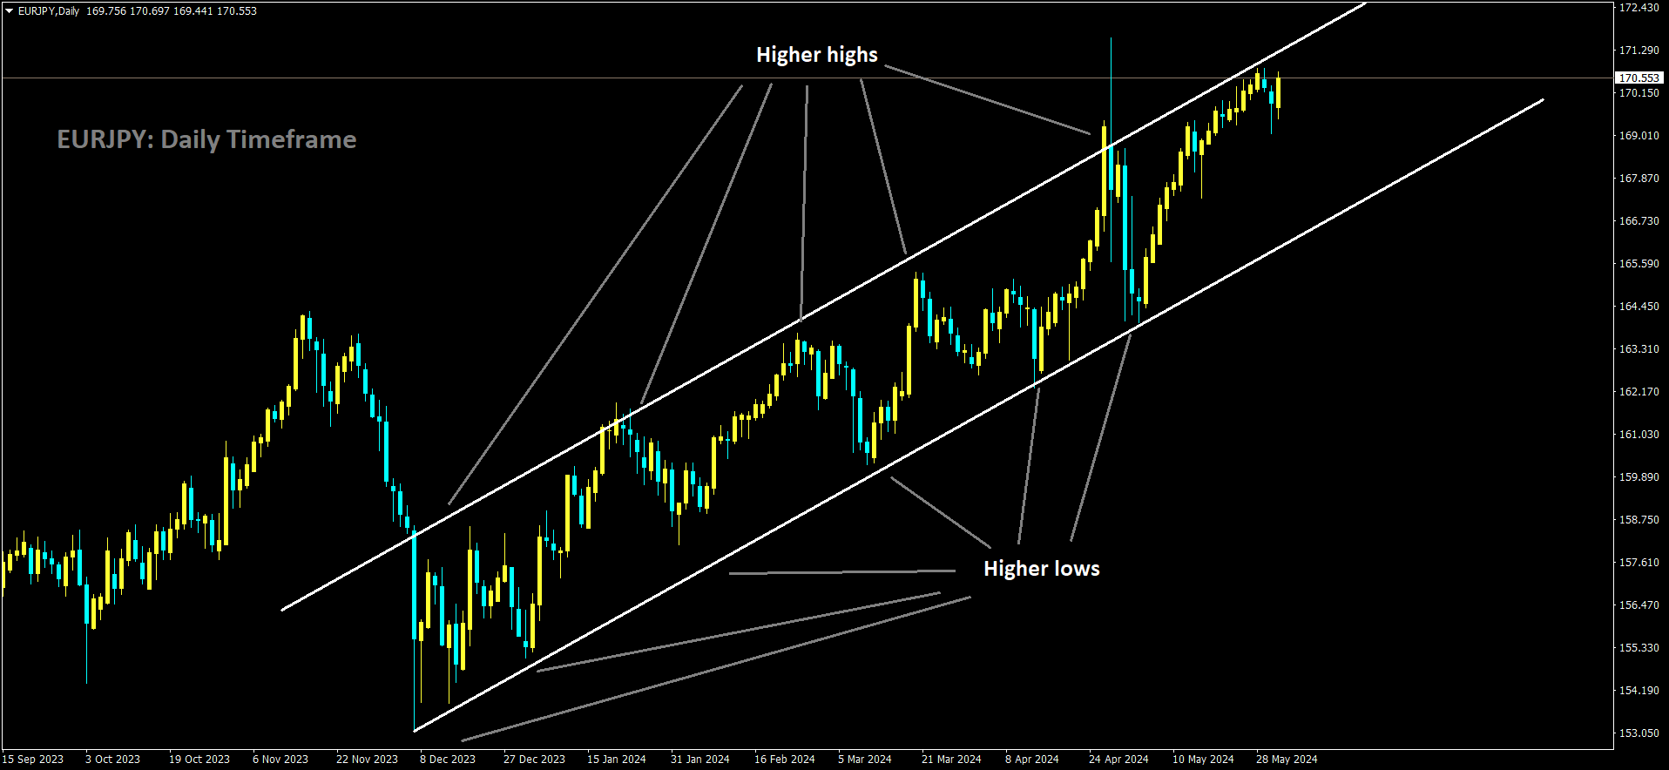Open the chart menu triangle beside EURJPY,Daily
The width and height of the screenshot is (1669, 770).
point(9,11)
